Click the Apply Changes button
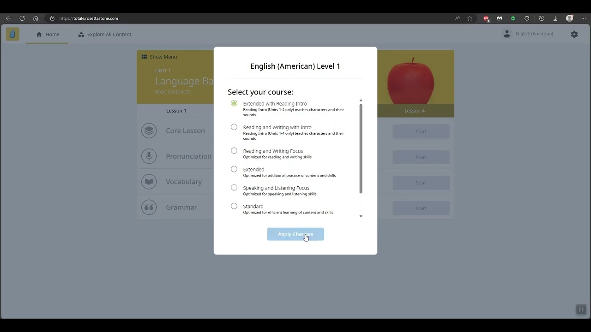Screen dimensions: 591x332 (295, 234)
